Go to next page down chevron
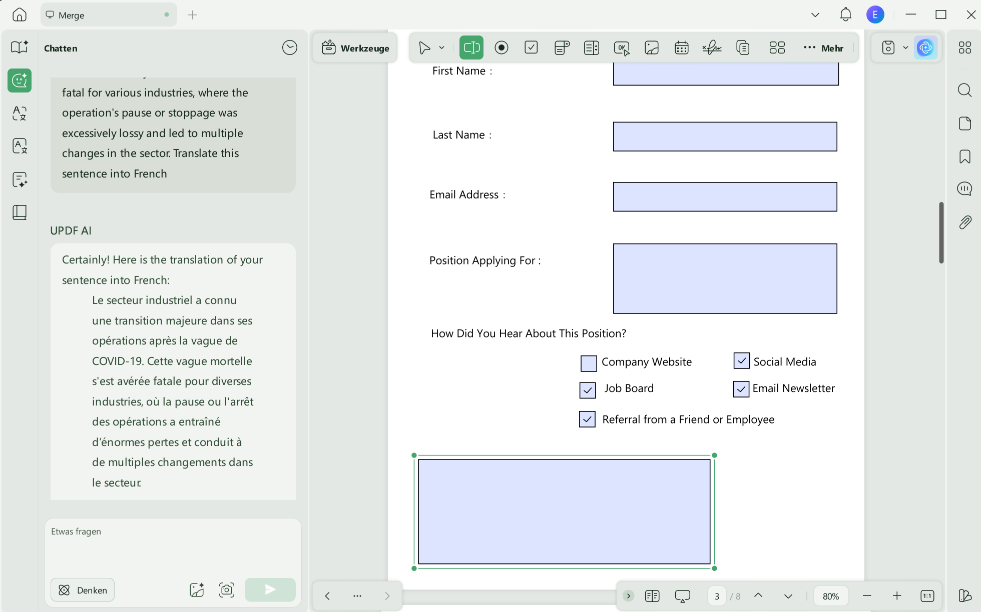 point(788,596)
